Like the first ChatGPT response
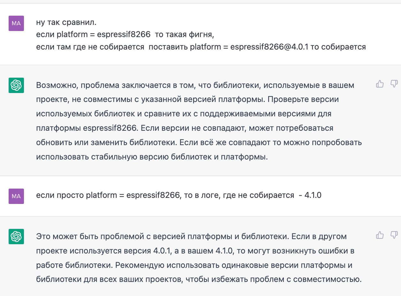 point(380,84)
